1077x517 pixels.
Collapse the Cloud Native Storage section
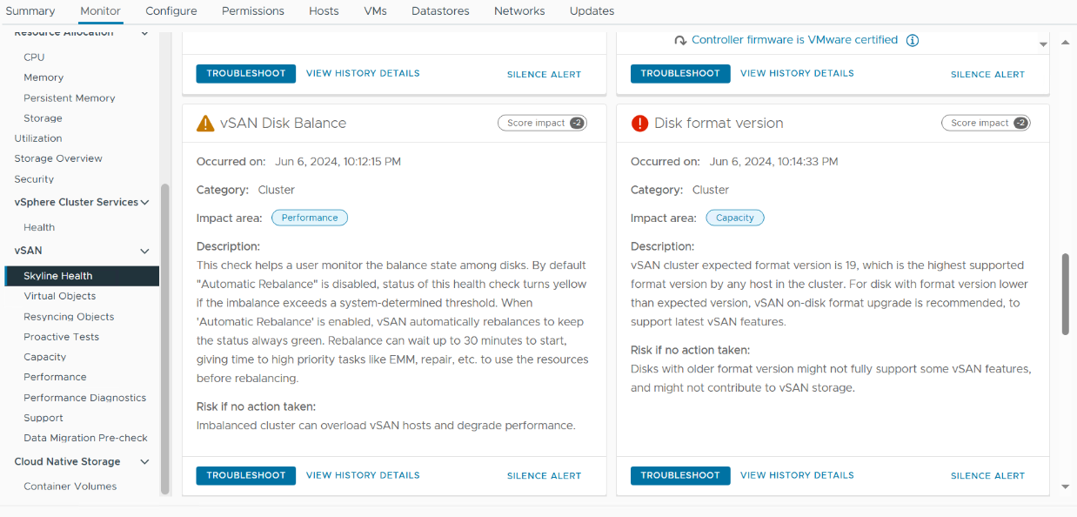tap(144, 461)
